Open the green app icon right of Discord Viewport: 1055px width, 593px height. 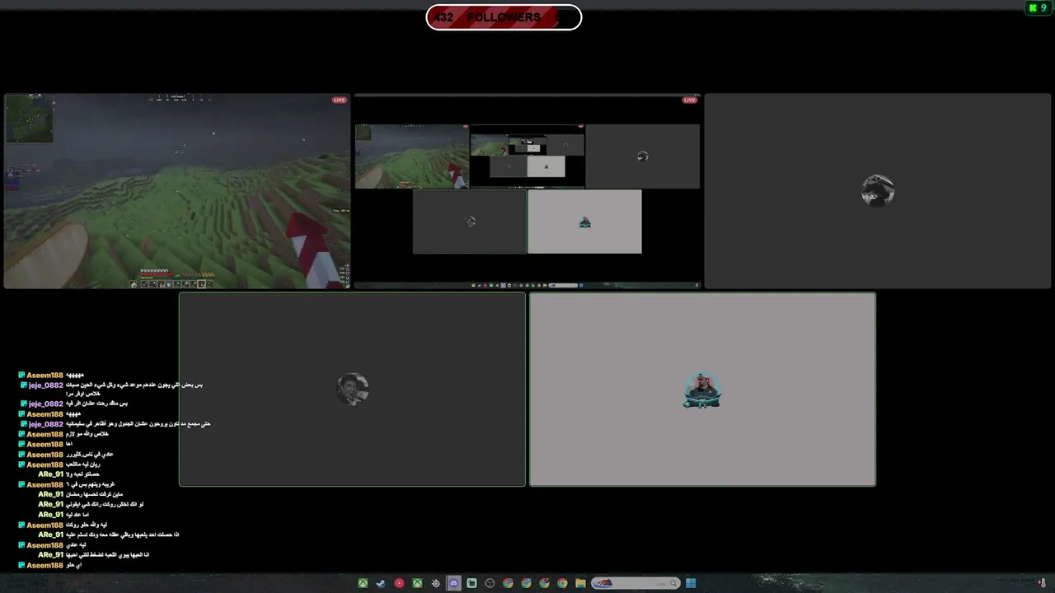point(471,583)
